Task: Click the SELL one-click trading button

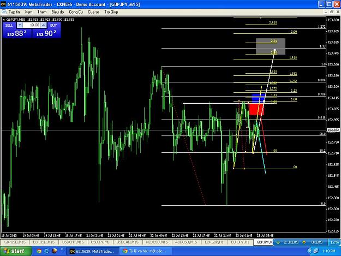Action: click(x=9, y=25)
